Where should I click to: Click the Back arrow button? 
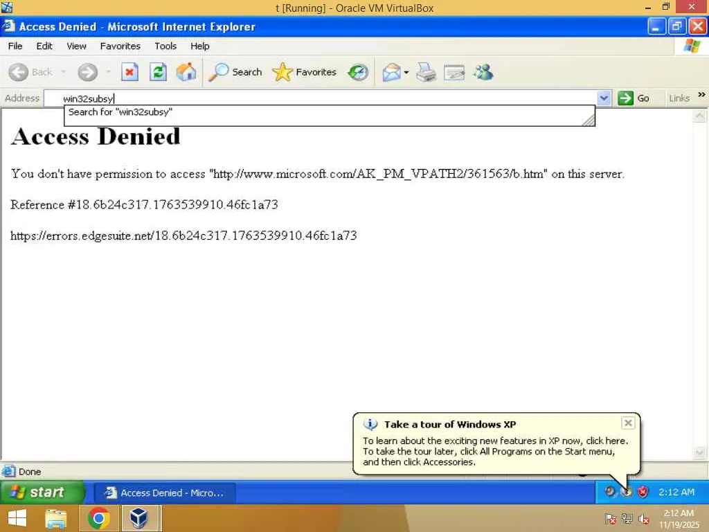coord(19,72)
